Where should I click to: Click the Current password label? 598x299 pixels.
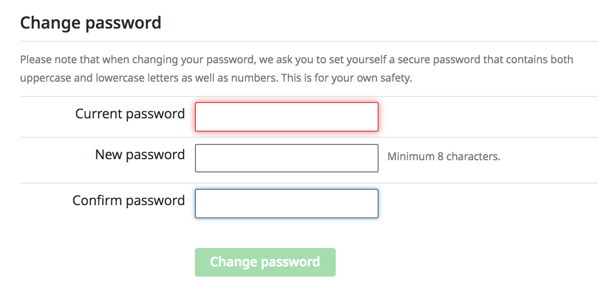[130, 114]
